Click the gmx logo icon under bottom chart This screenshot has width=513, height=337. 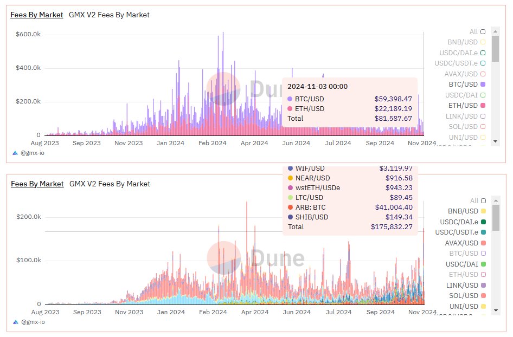tap(16, 322)
